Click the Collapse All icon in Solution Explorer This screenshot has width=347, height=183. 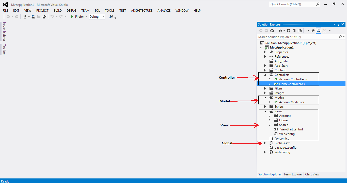tap(294, 30)
